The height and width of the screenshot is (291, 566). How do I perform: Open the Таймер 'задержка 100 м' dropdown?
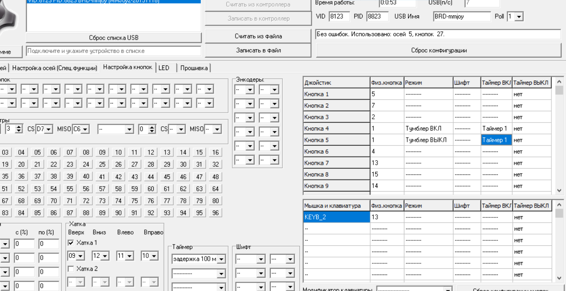point(221,259)
